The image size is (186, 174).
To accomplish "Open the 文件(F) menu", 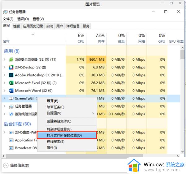I will point(8,19).
